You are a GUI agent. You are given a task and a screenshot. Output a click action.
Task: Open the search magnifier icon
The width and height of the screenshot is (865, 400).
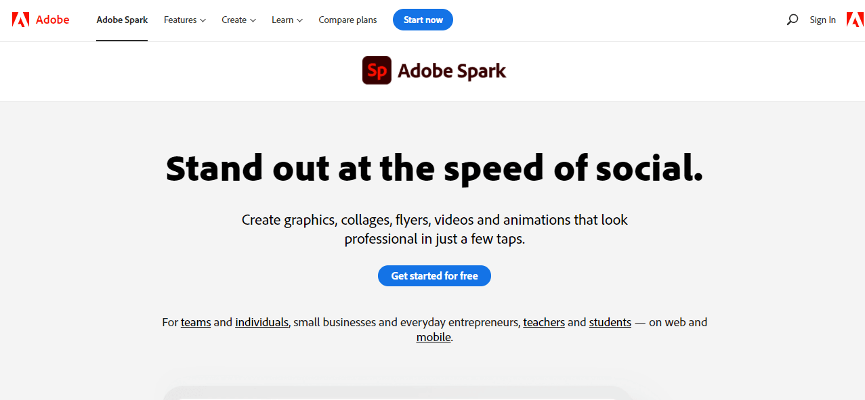click(x=792, y=20)
